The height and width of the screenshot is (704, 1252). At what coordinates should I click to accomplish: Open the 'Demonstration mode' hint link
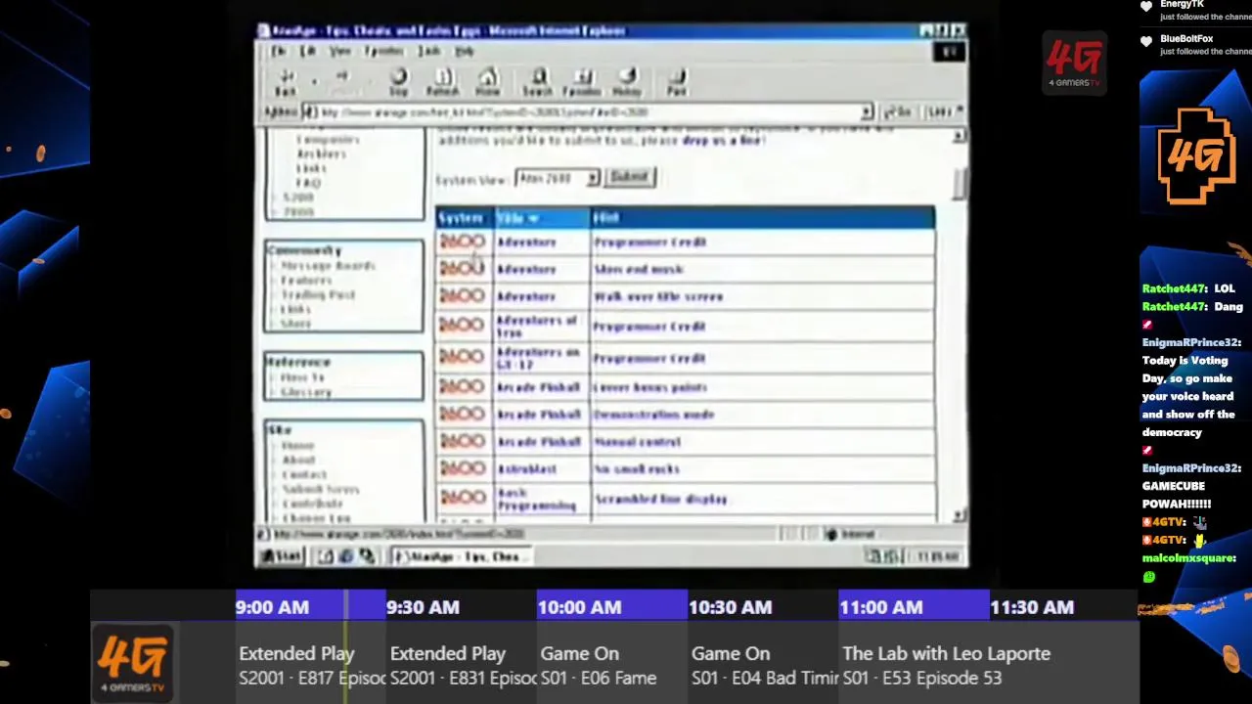point(653,415)
